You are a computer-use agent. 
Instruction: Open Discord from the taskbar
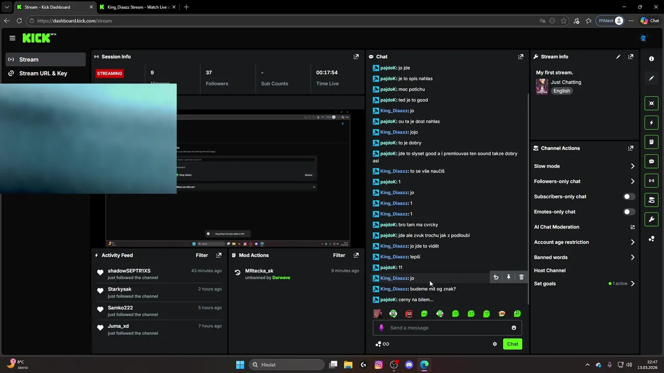click(x=409, y=365)
